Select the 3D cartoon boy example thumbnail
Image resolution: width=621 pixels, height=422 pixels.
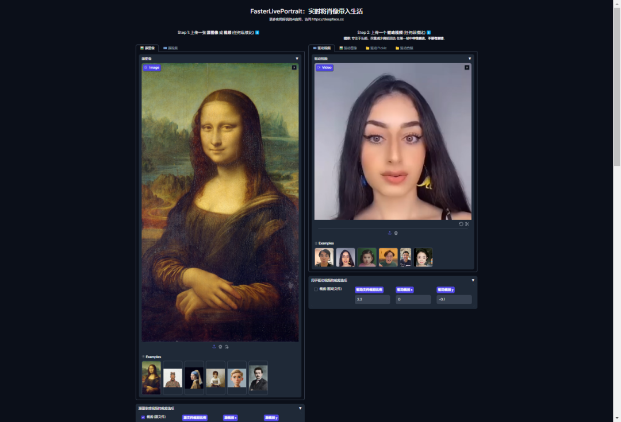(237, 378)
